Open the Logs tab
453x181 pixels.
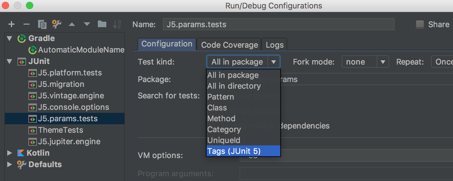pos(275,45)
